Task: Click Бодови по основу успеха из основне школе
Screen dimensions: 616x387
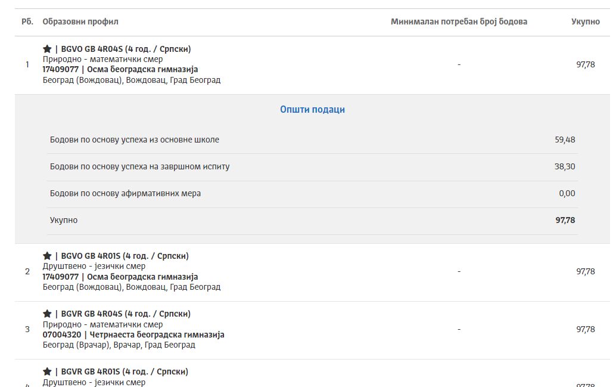Action: pyautogui.click(x=135, y=140)
